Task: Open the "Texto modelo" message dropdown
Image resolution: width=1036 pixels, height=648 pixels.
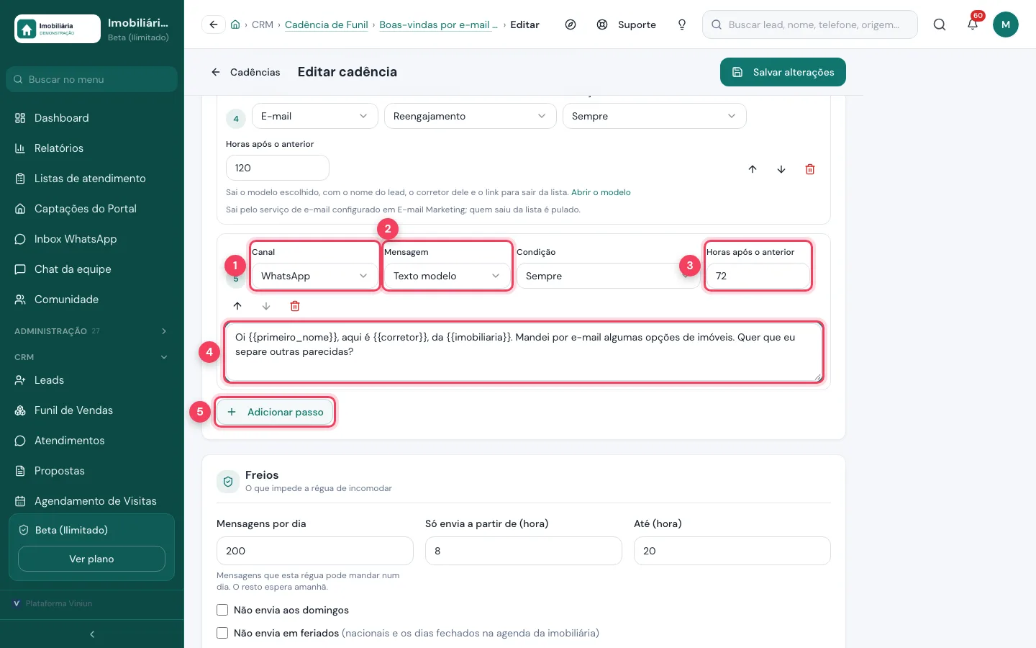Action: tap(447, 276)
